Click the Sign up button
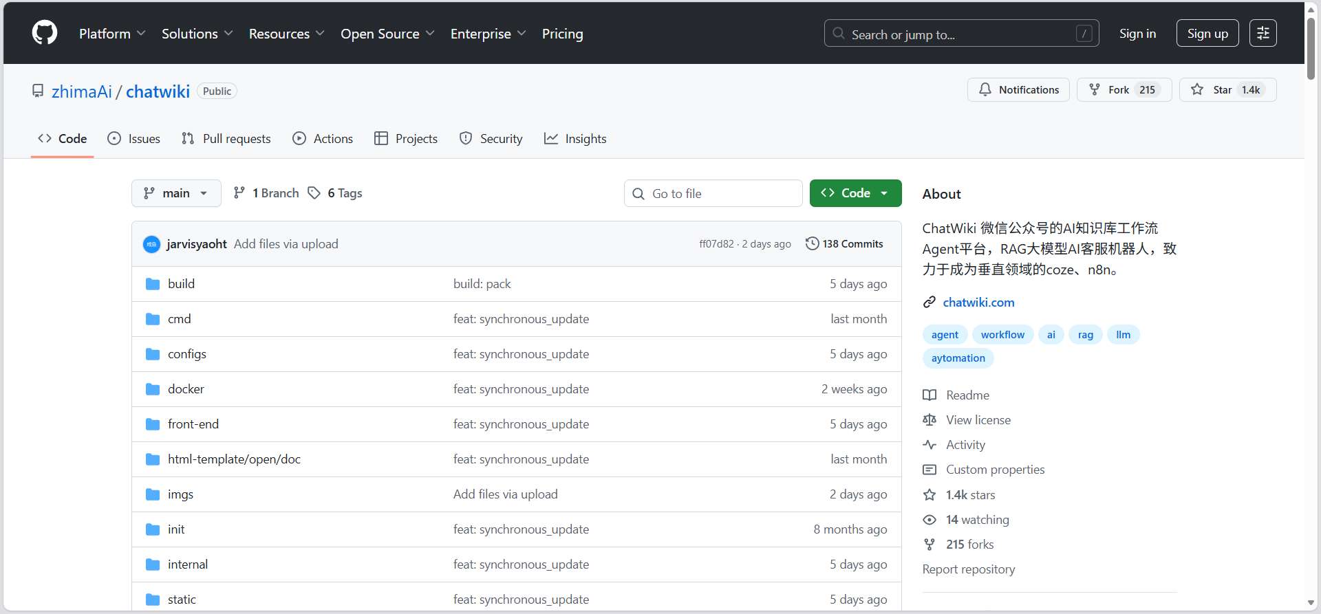1321x614 pixels. [1207, 33]
